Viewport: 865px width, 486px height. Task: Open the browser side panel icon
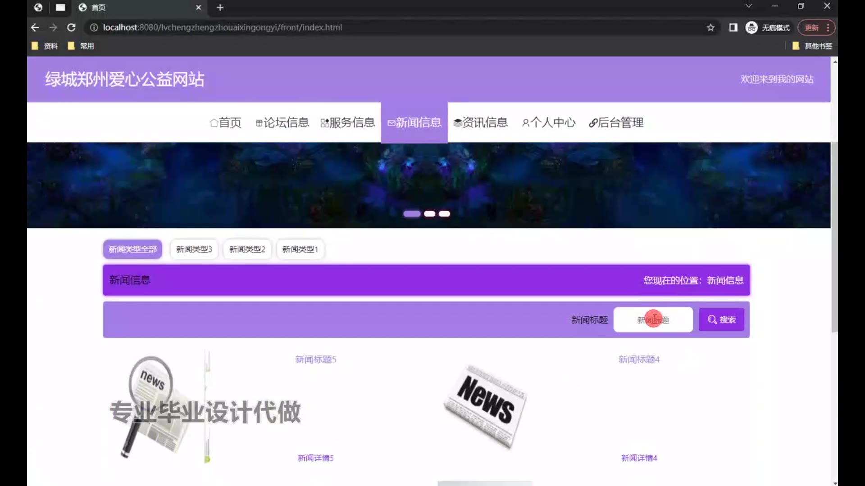[x=733, y=27]
